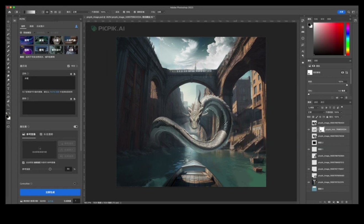Toggle the ControlNet switch
The width and height of the screenshot is (364, 224).
click(75, 183)
